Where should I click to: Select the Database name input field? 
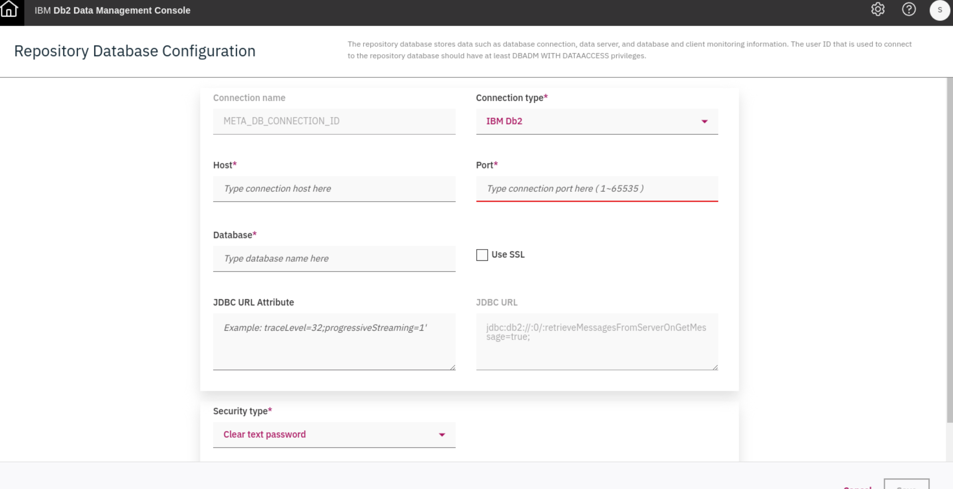click(x=334, y=259)
